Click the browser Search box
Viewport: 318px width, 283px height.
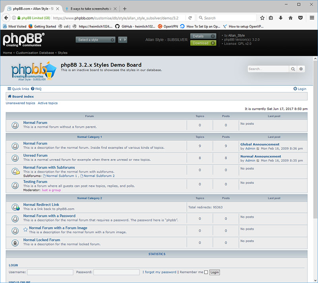coord(227,18)
